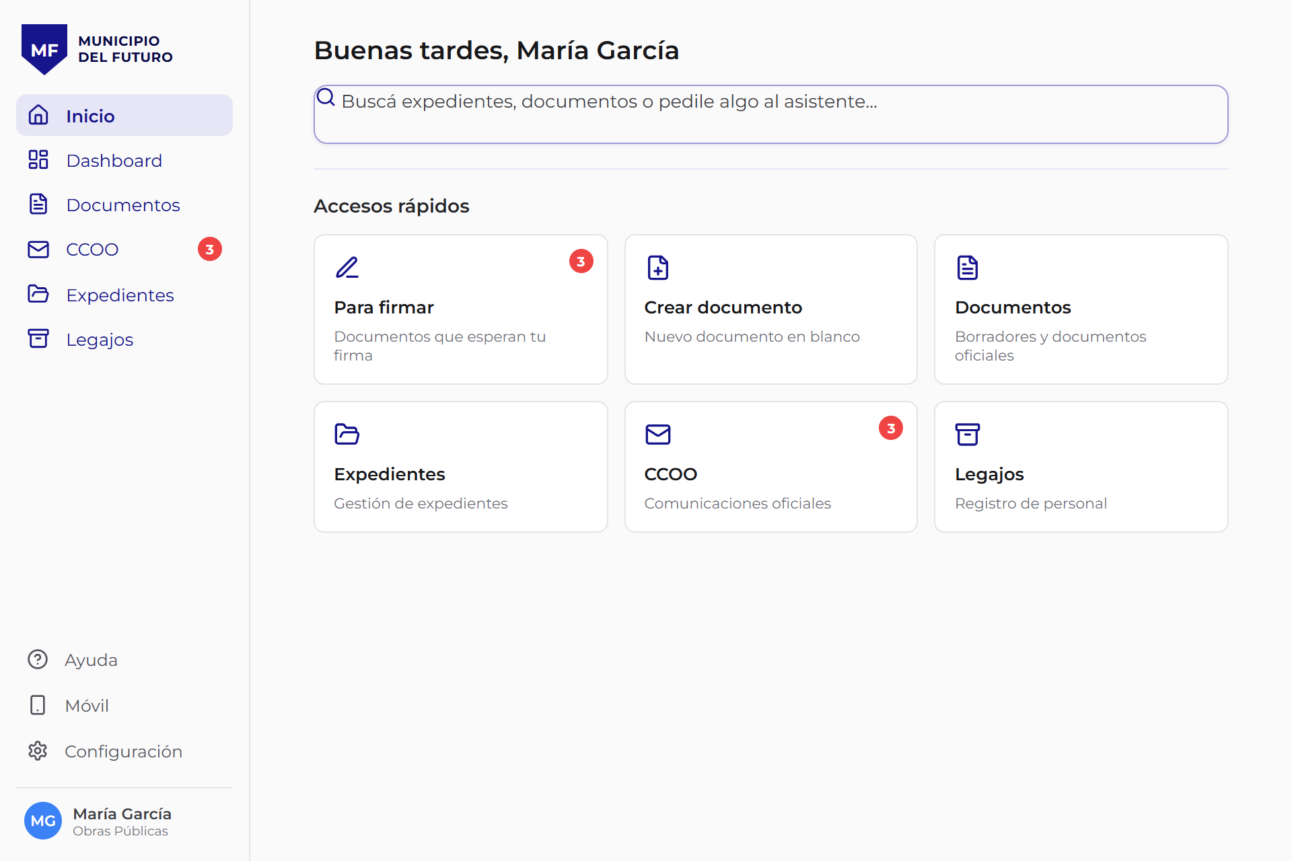The image size is (1292, 861).
Task: Click 'Accesos rápidos' heading
Action: [392, 206]
